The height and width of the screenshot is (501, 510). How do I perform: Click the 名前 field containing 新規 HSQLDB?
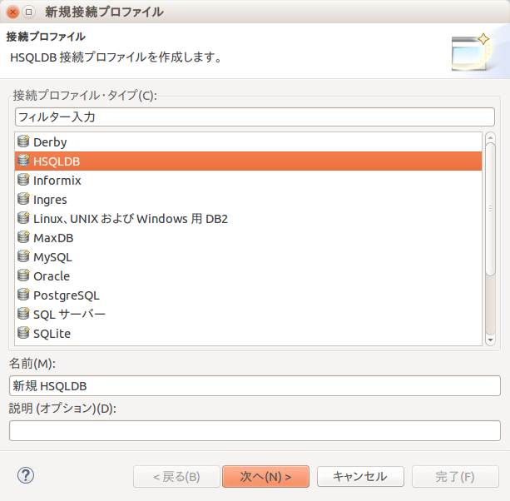[x=255, y=386]
